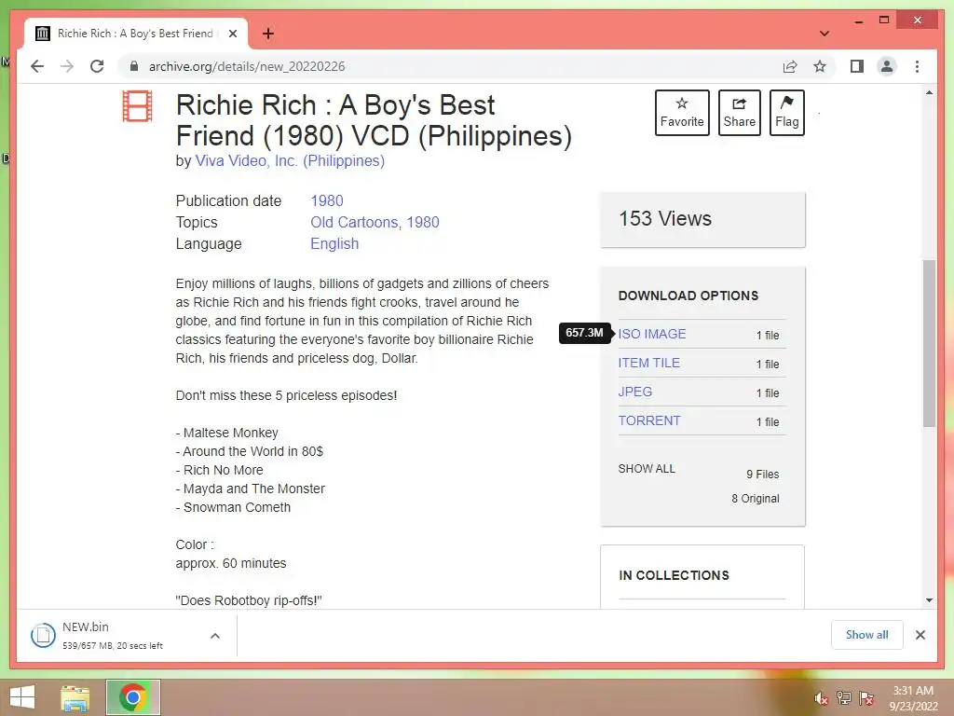The height and width of the screenshot is (716, 954).
Task: Click the item title Richie Rich heading
Action: pos(374,120)
